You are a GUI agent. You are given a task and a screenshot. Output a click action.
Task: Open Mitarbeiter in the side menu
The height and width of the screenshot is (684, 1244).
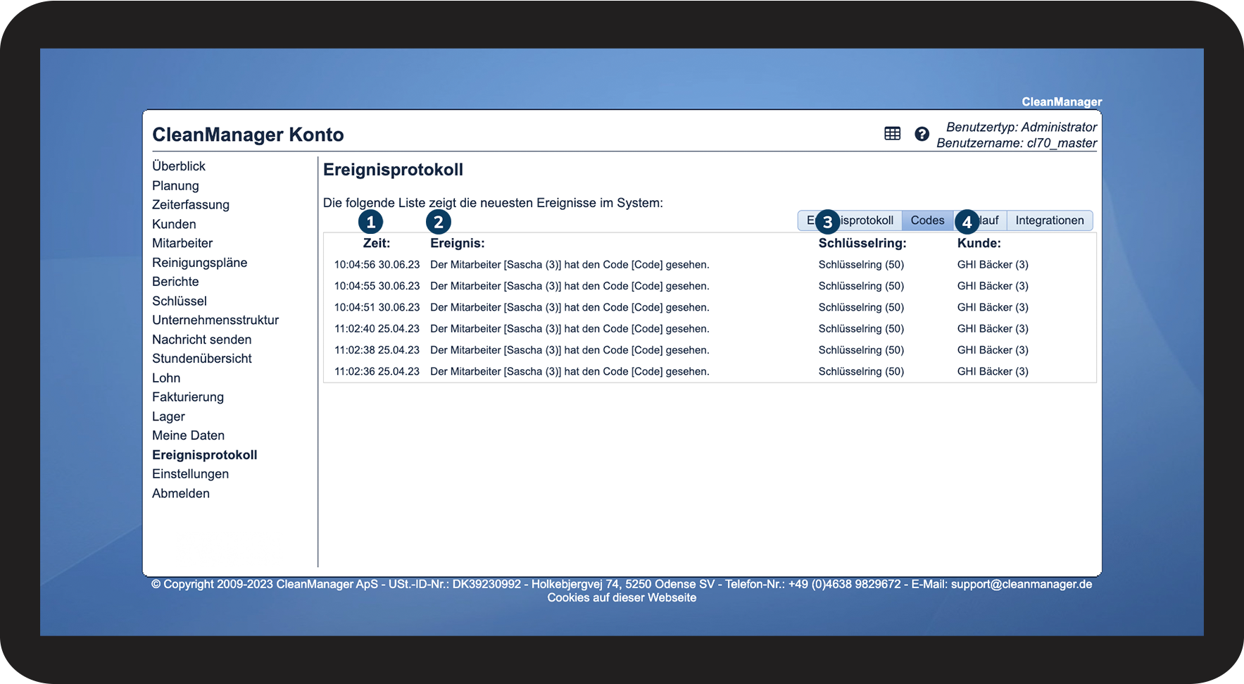coord(182,243)
